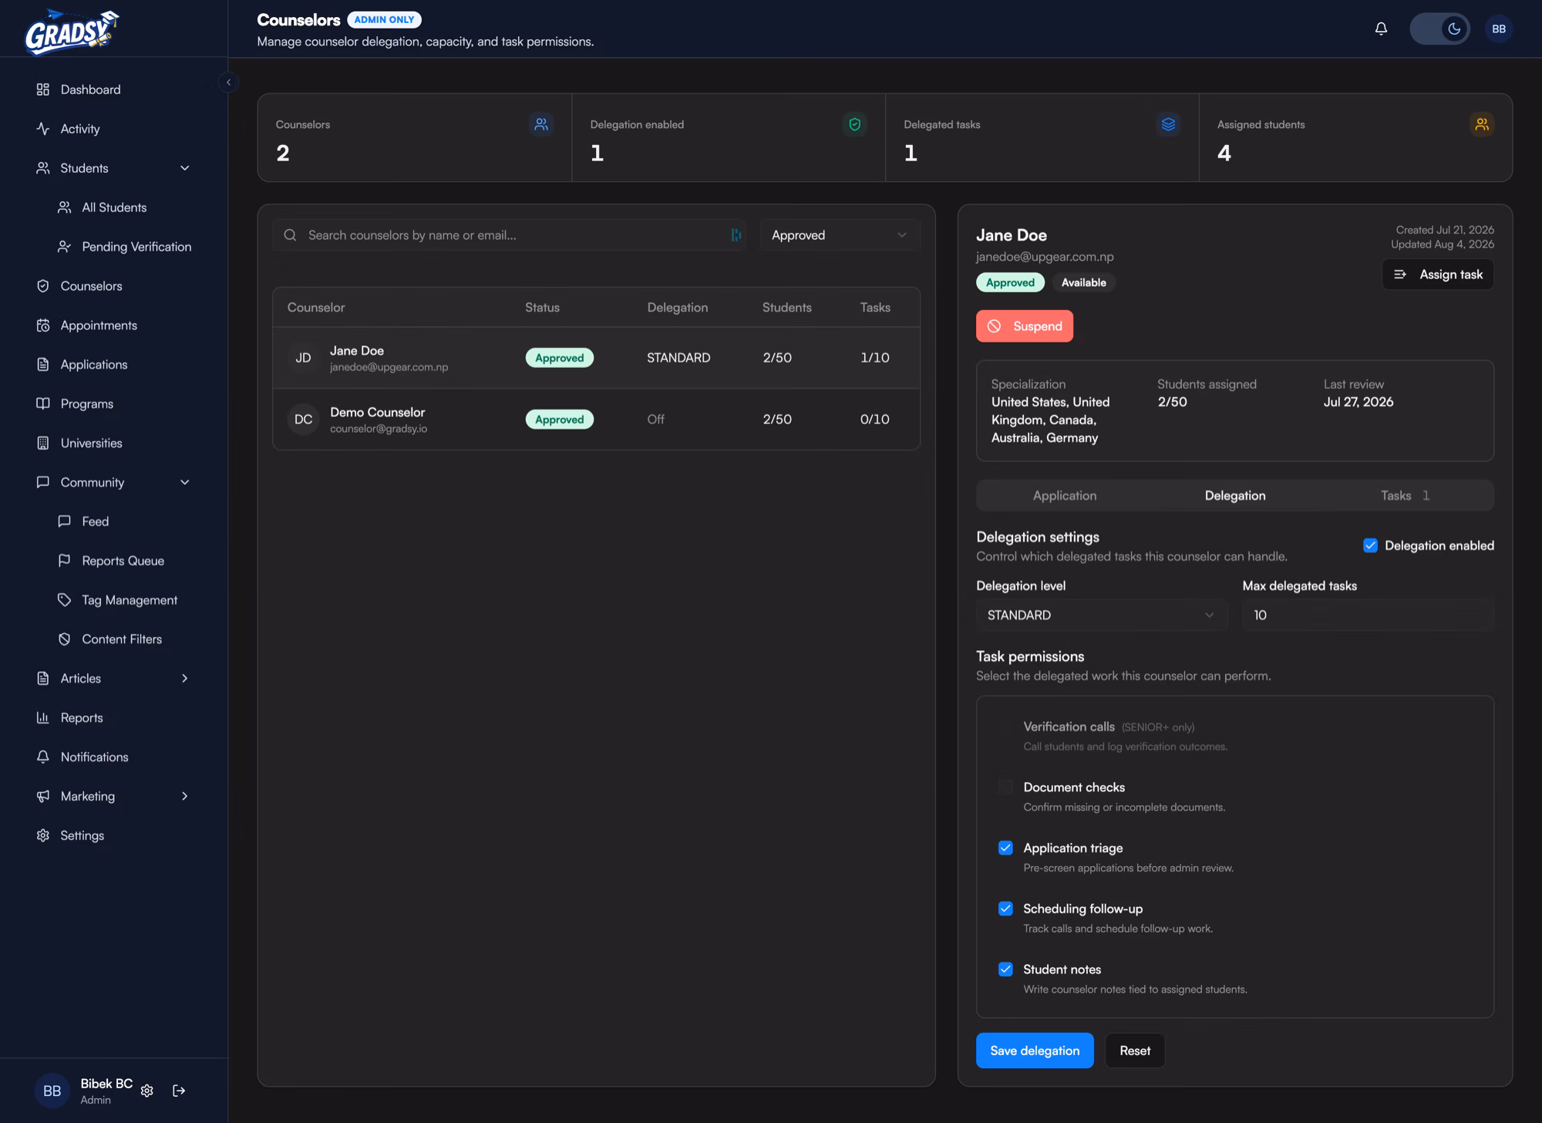The width and height of the screenshot is (1542, 1123).
Task: Click the Approved badge in Demo Counselor row
Action: point(560,420)
